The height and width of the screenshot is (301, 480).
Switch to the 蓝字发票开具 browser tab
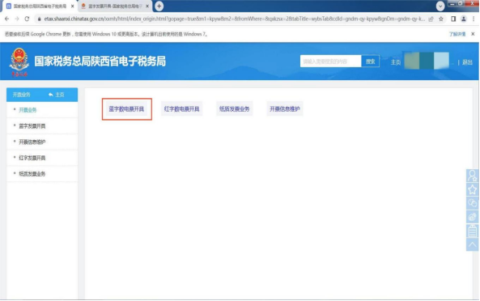point(115,6)
